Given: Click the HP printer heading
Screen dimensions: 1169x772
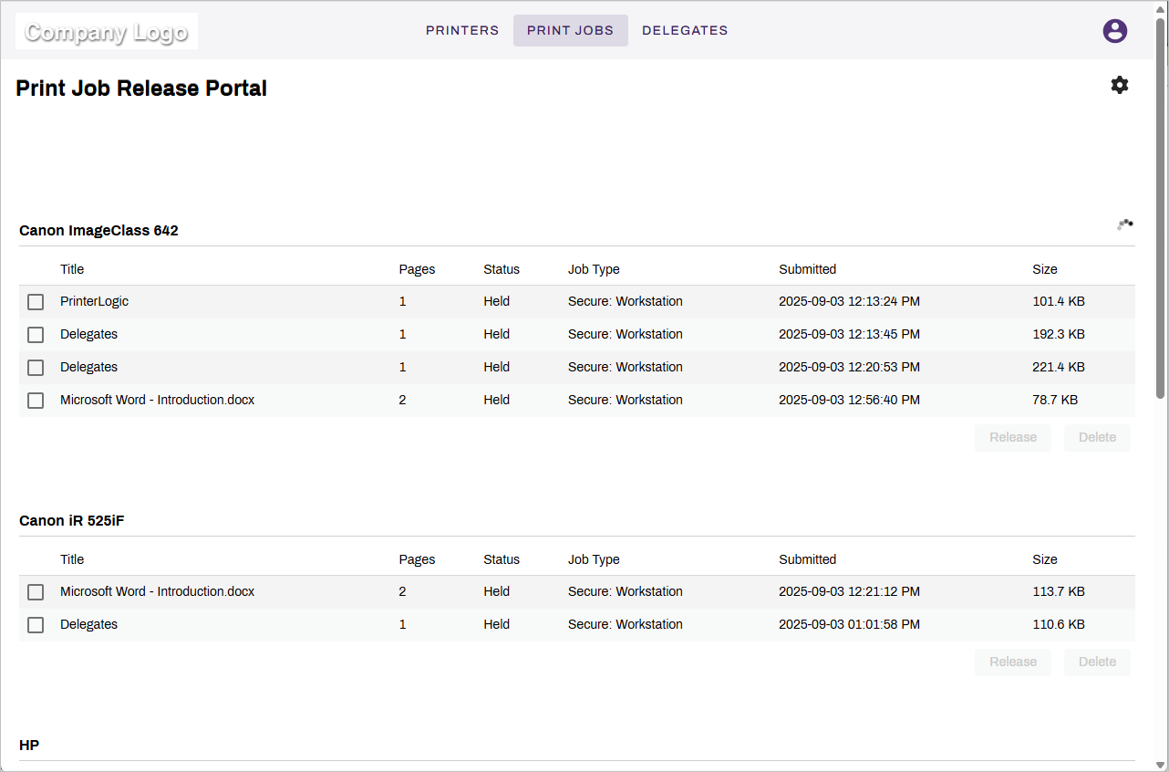Looking at the screenshot, I should click(x=29, y=746).
